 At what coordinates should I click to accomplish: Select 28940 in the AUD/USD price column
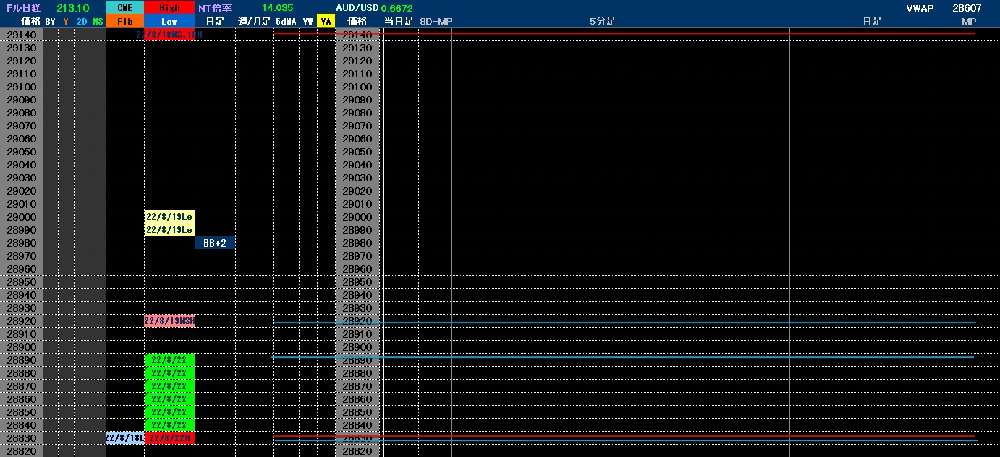click(357, 295)
